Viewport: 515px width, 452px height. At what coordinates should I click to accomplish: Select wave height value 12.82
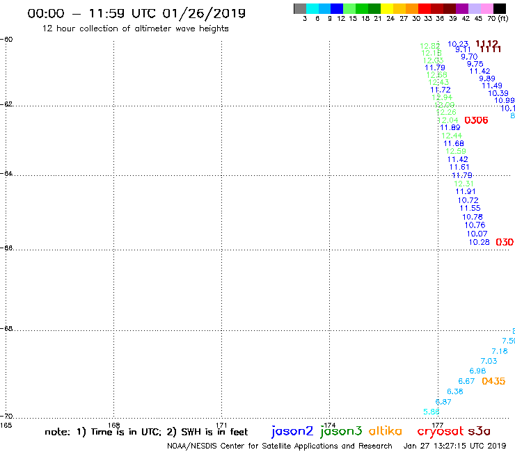point(430,46)
